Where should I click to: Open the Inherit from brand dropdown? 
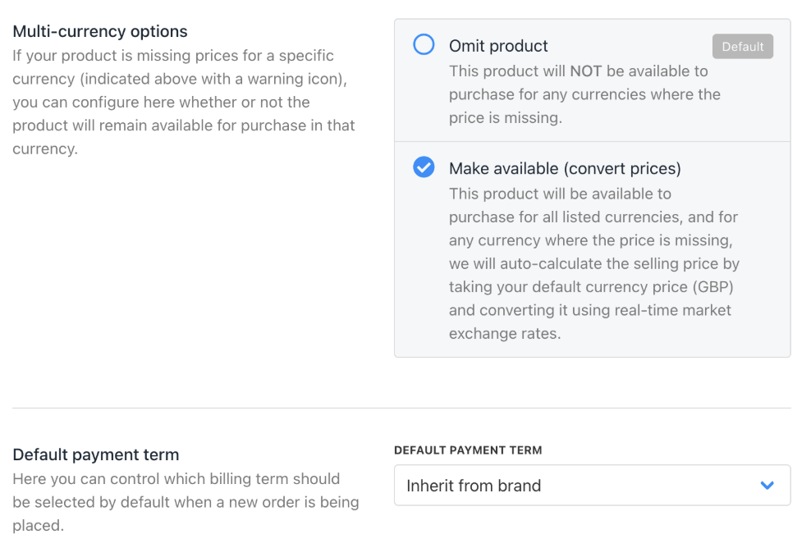point(592,486)
